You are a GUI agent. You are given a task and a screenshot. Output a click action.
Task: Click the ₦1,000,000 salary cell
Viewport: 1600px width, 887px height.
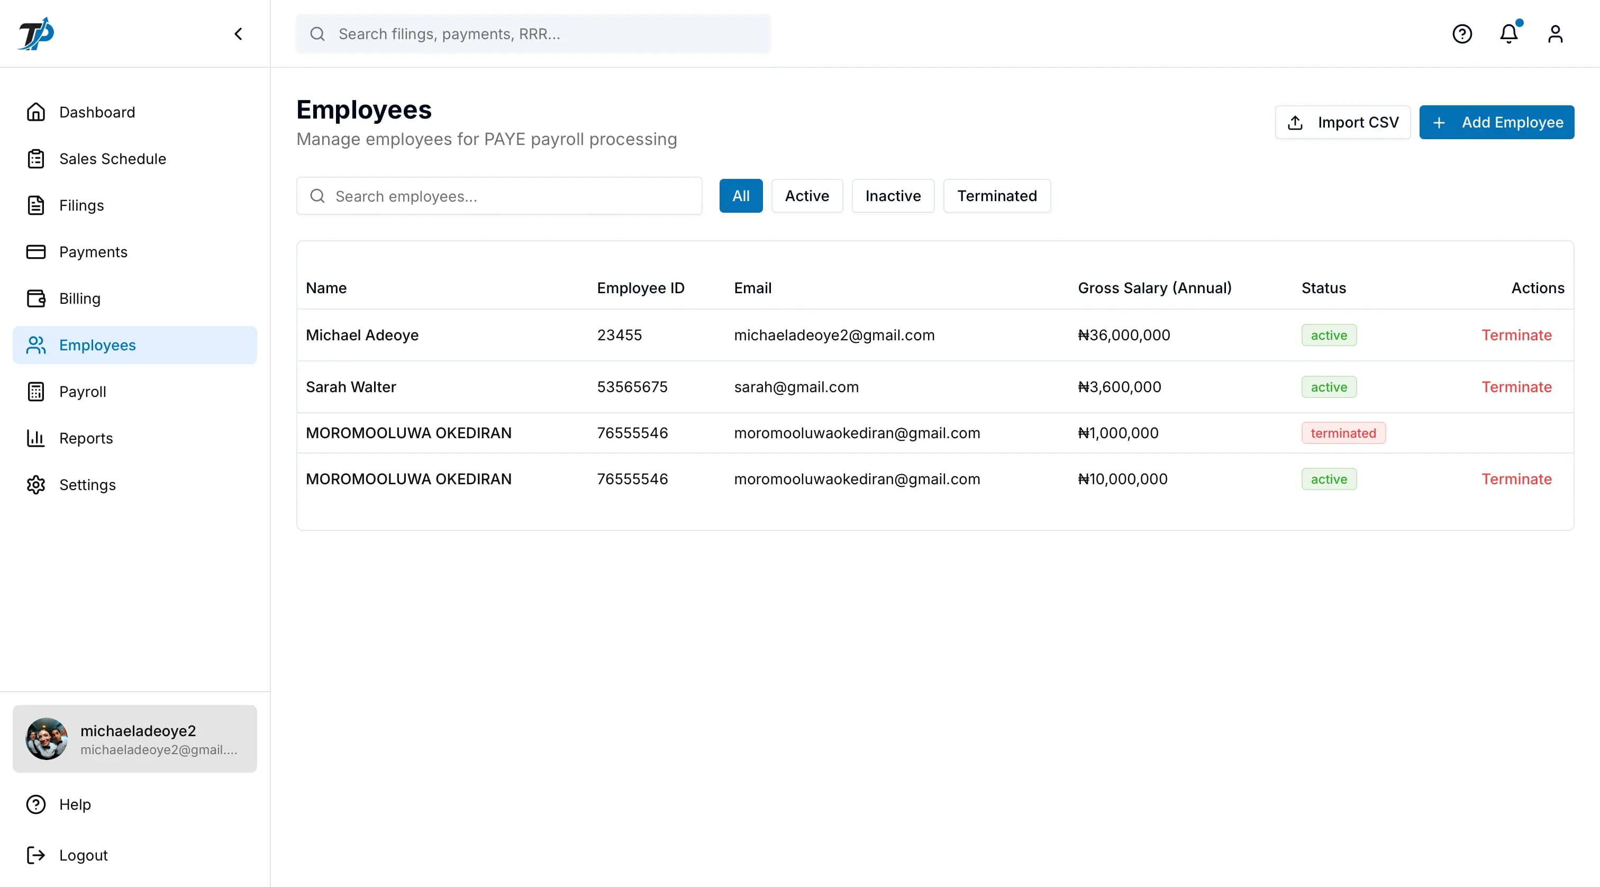click(x=1118, y=432)
